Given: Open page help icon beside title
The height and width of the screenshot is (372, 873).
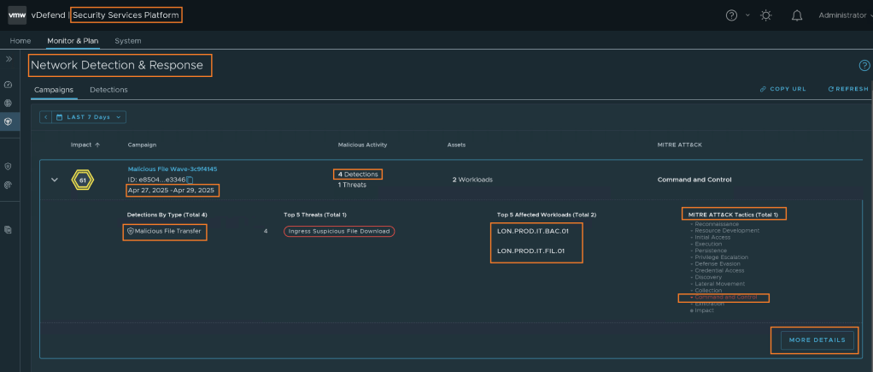Looking at the screenshot, I should pyautogui.click(x=864, y=66).
